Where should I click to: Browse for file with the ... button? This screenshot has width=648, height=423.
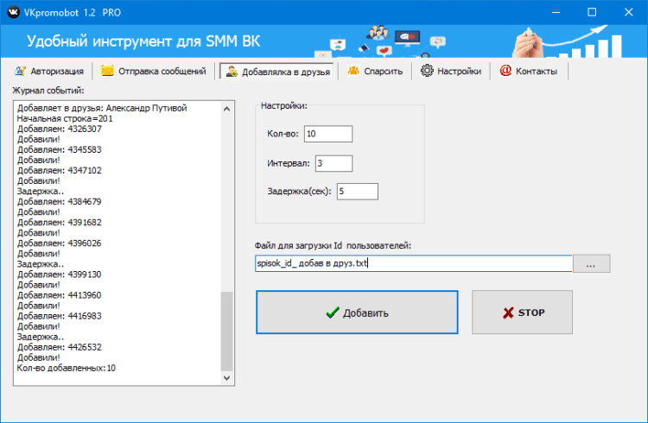tap(591, 263)
